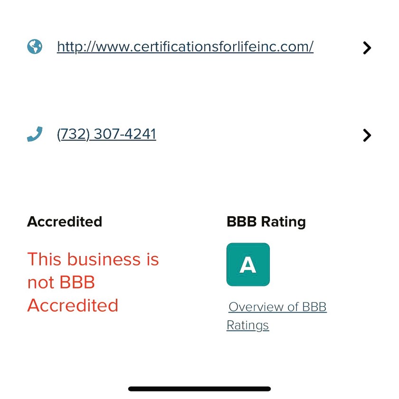399x399 pixels.
Task: Expand the website row using its right arrow
Action: click(x=367, y=47)
